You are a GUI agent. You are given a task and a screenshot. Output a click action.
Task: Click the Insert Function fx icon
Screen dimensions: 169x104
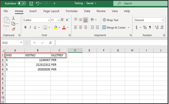click(x=50, y=43)
